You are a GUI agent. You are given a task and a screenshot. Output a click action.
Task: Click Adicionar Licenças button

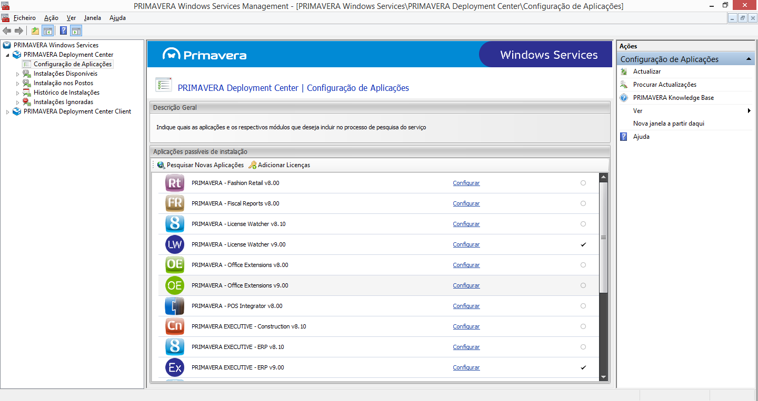(x=280, y=165)
